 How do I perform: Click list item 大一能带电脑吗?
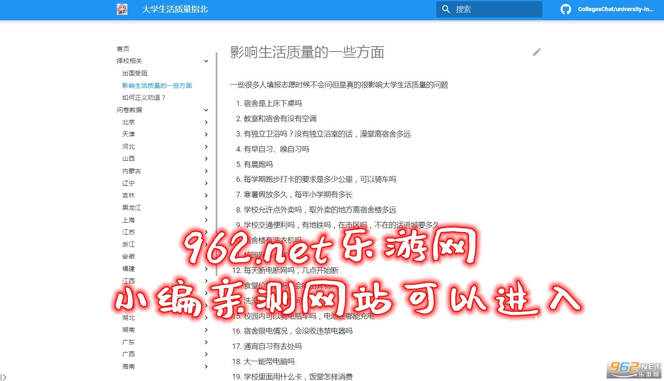click(x=269, y=362)
